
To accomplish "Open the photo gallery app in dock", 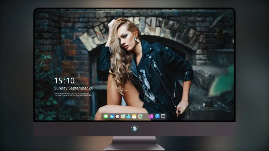I will (140, 116).
